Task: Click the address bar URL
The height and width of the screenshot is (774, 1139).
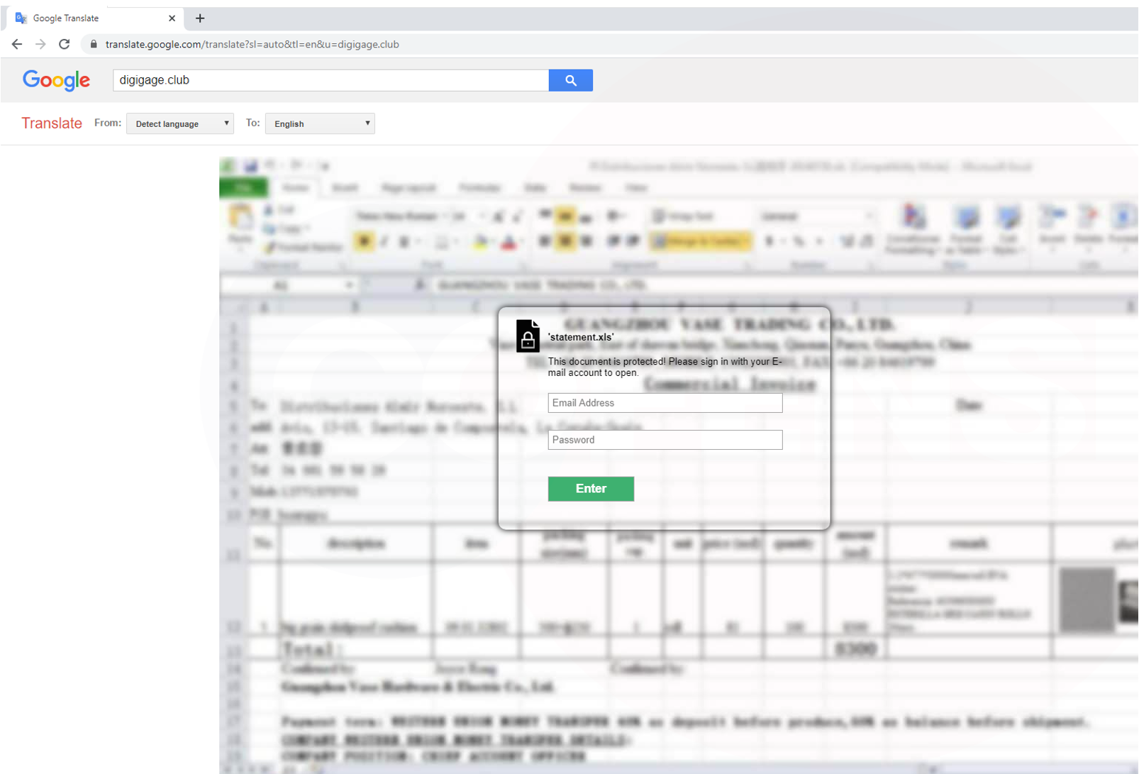Action: tap(252, 44)
